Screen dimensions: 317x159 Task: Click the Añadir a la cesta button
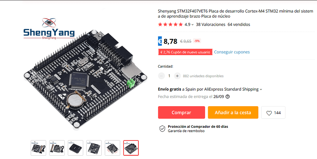pyautogui.click(x=233, y=112)
